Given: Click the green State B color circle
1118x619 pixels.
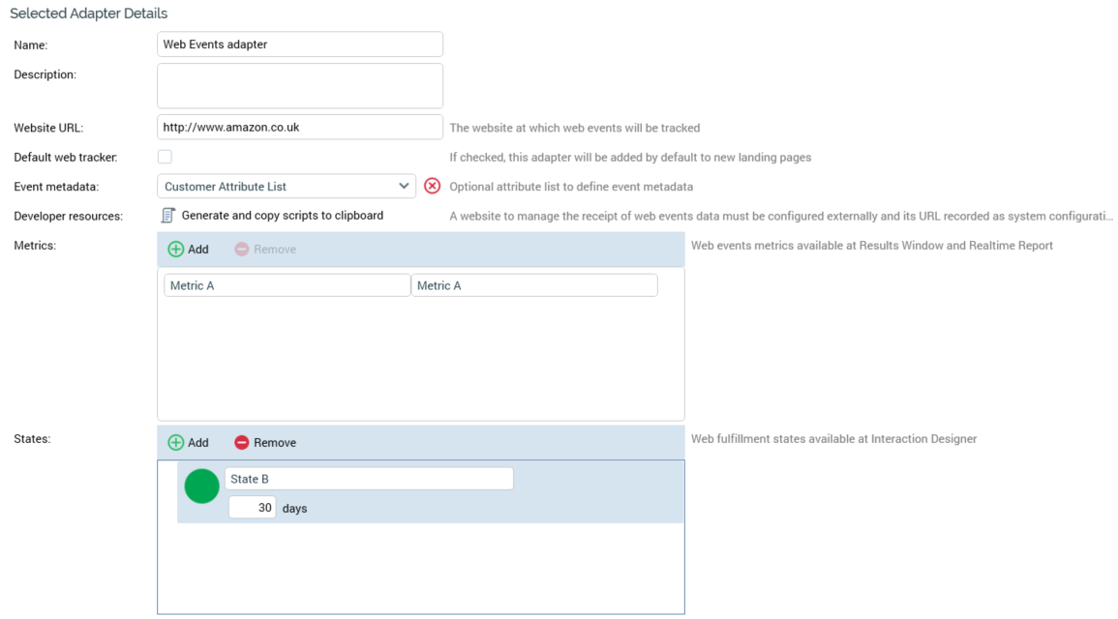Looking at the screenshot, I should [x=202, y=486].
